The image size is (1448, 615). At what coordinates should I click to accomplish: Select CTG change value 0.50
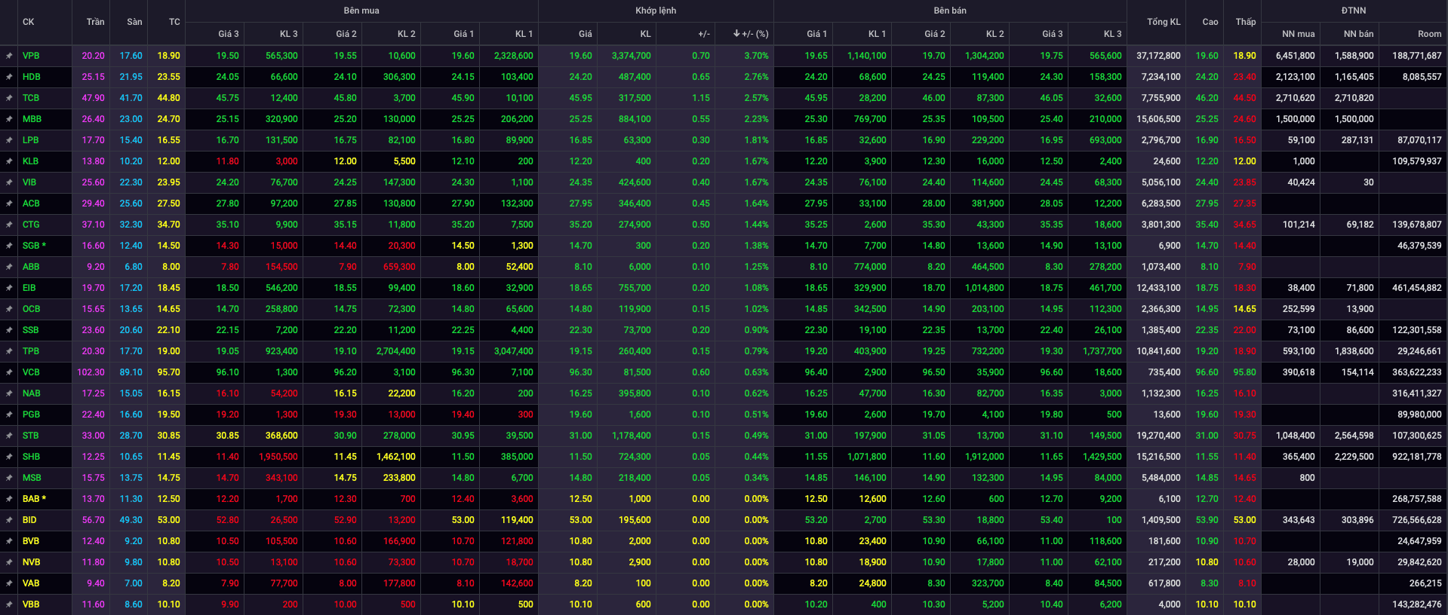click(701, 225)
